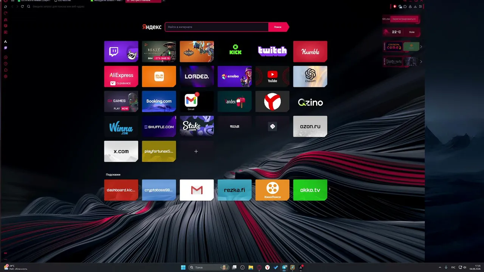Screen dimensions: 484x272
Task: Open File Explorer from the taskbar
Action: [x=251, y=267]
